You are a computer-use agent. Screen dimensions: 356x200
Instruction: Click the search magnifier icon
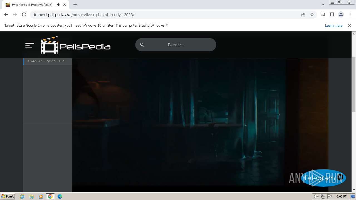point(142,45)
